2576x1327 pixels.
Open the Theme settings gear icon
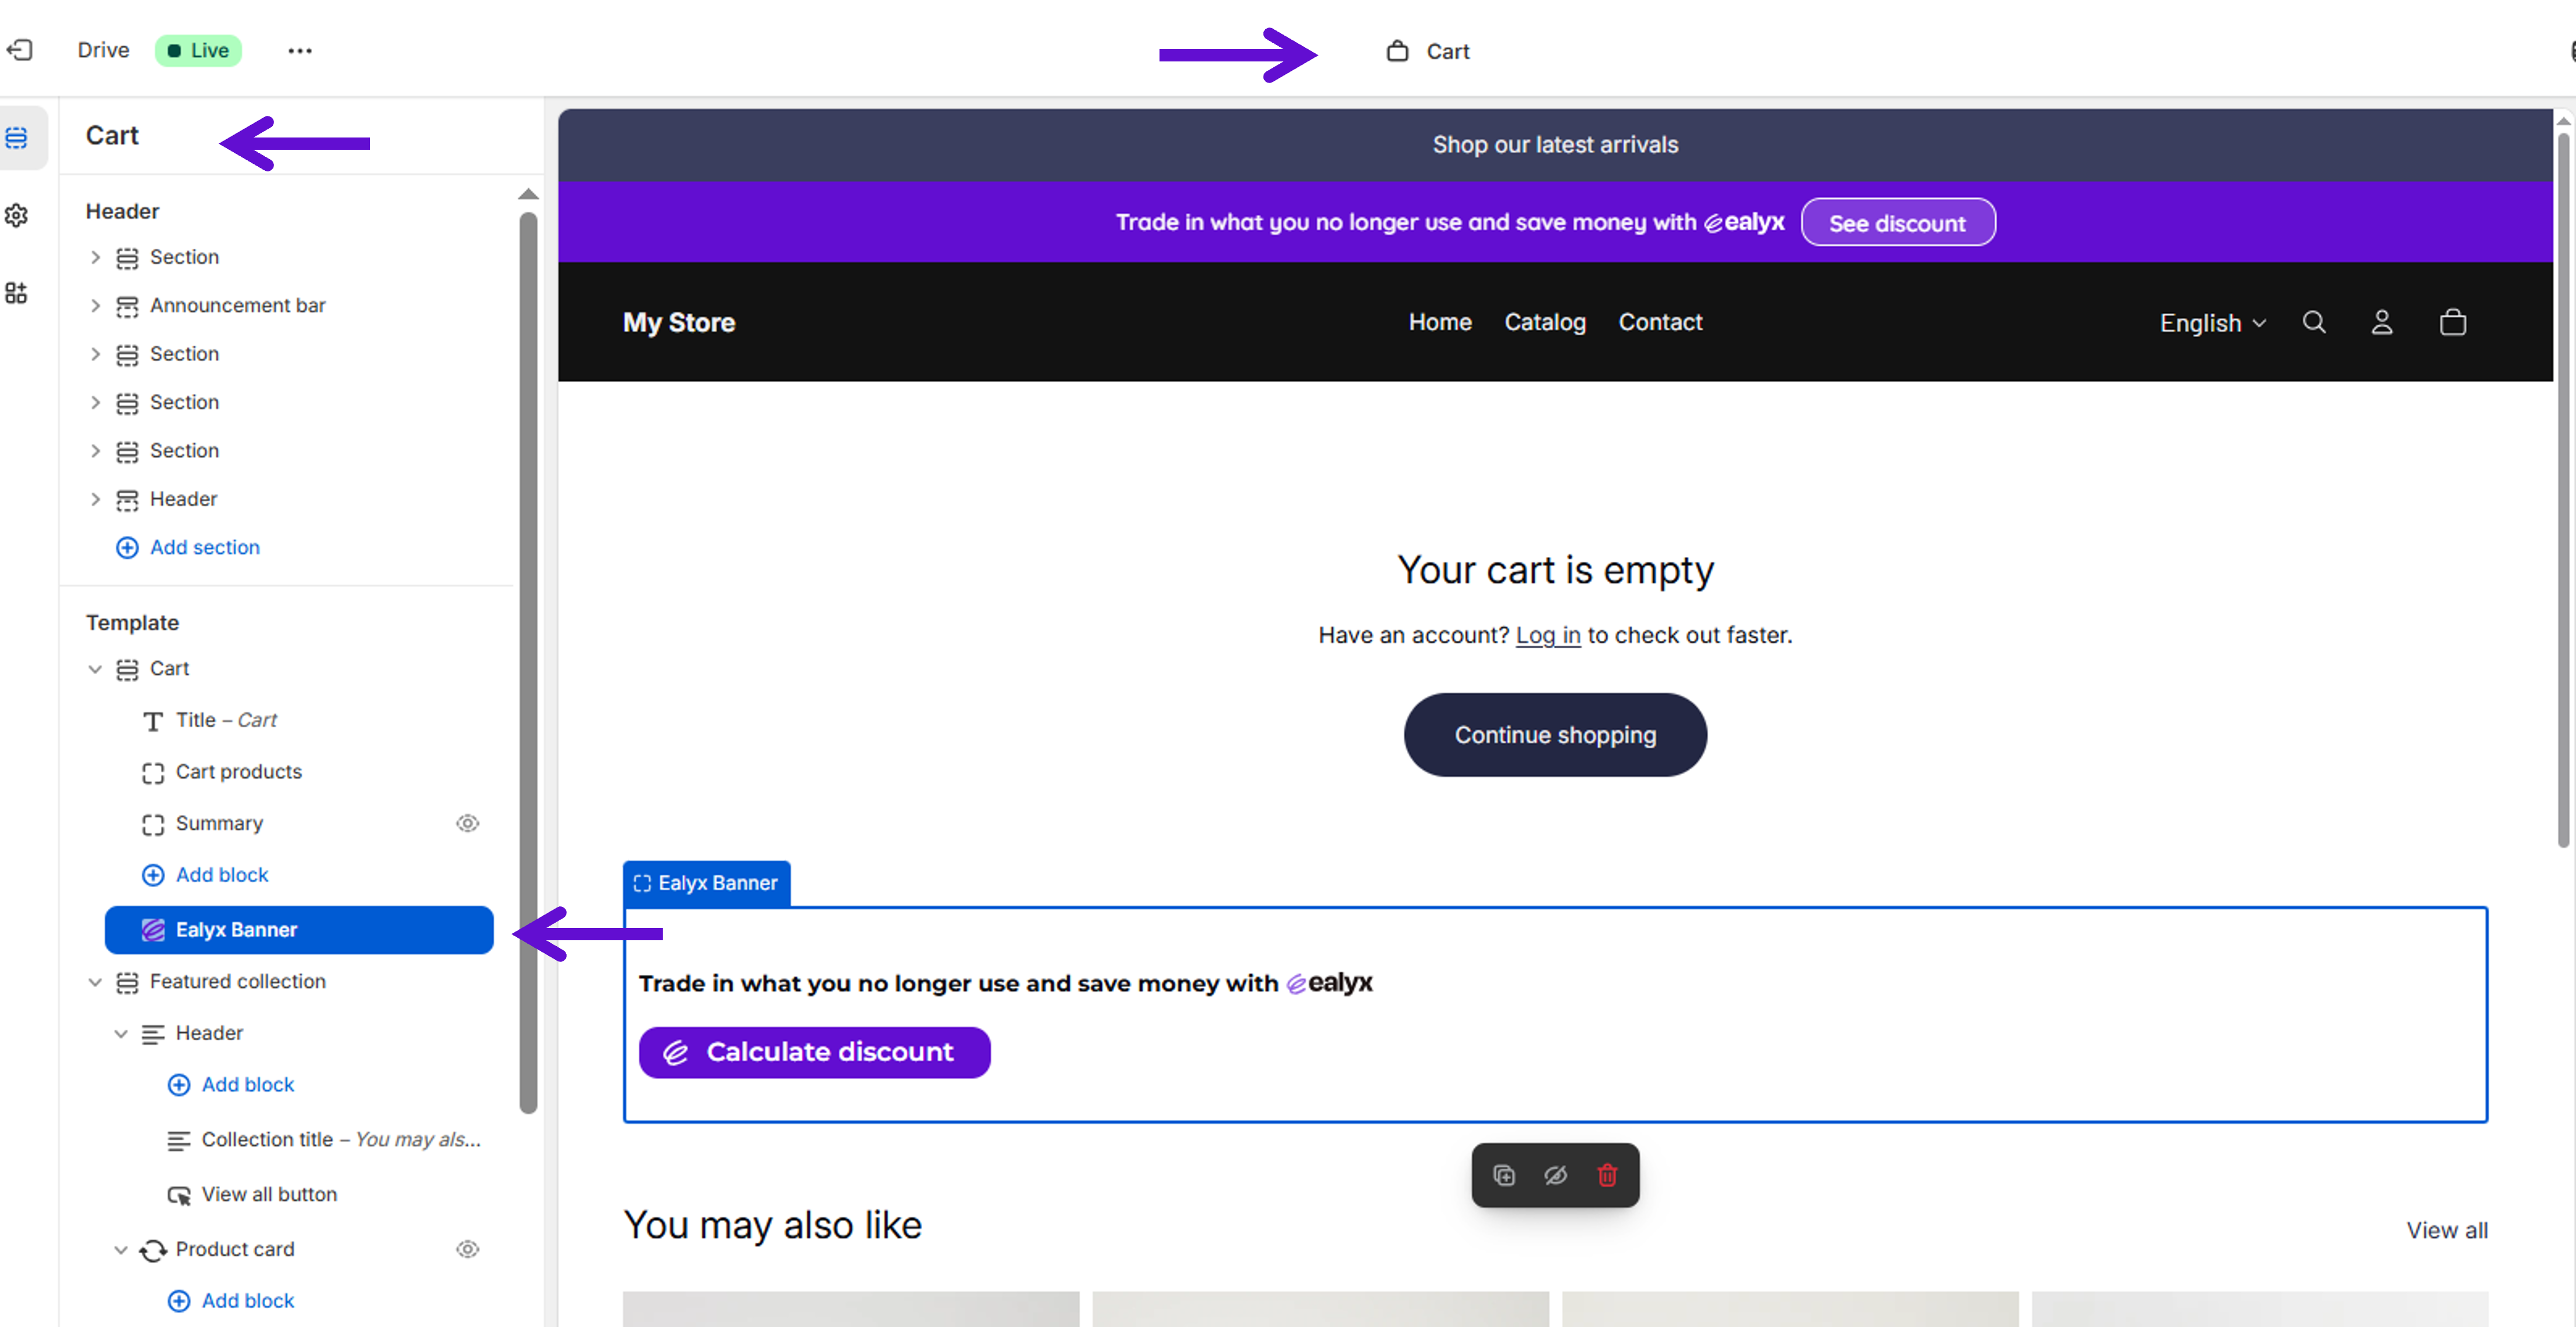pyautogui.click(x=17, y=216)
